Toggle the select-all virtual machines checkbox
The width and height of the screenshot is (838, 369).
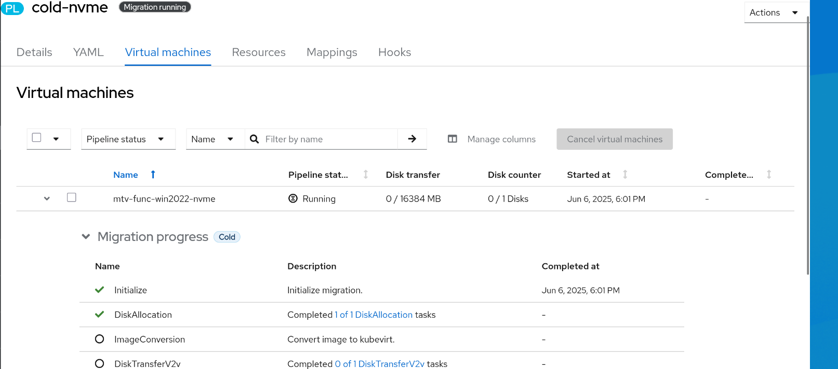click(x=37, y=138)
